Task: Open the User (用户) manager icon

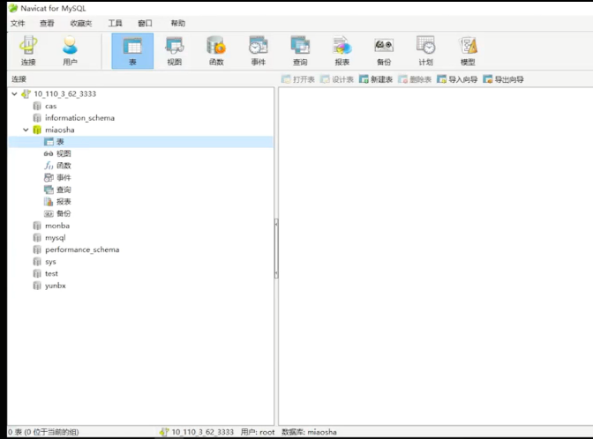Action: (x=70, y=50)
